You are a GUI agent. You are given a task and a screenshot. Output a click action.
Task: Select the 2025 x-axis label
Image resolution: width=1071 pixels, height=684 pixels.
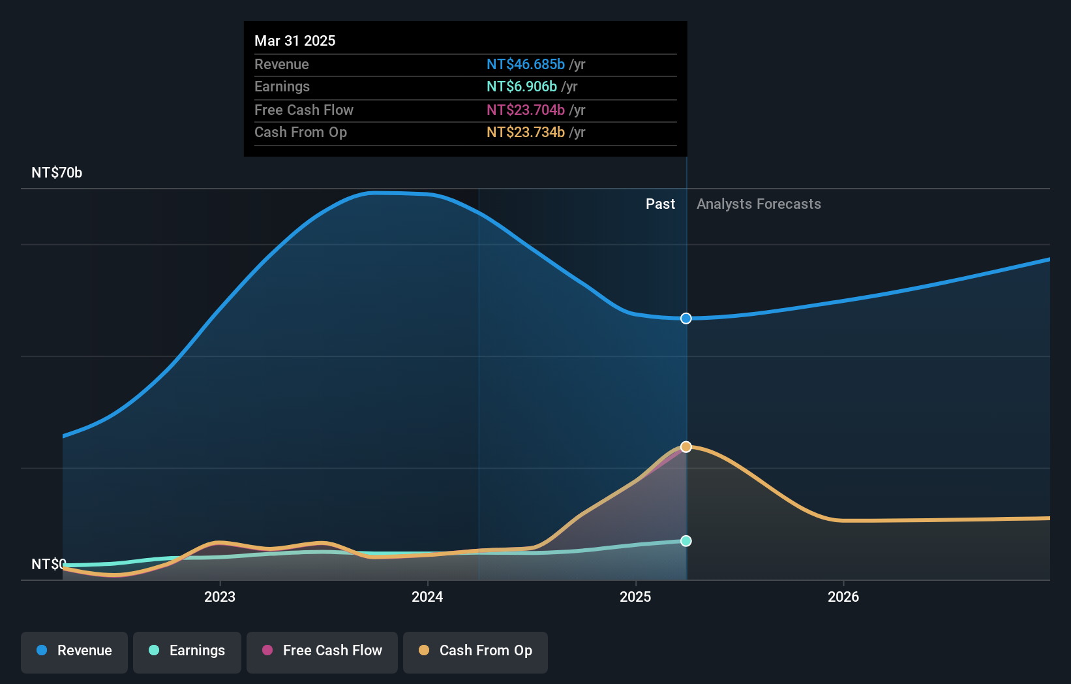[x=635, y=597]
